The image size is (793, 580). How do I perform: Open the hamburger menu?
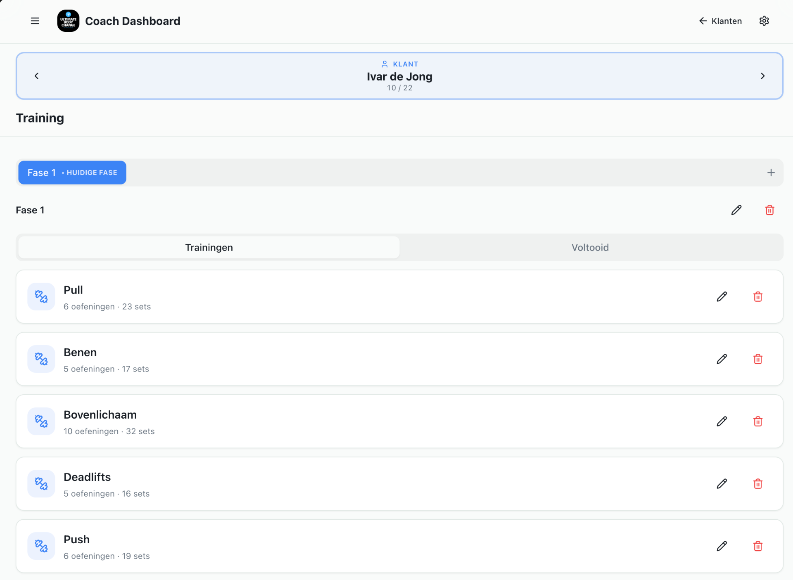coord(35,21)
